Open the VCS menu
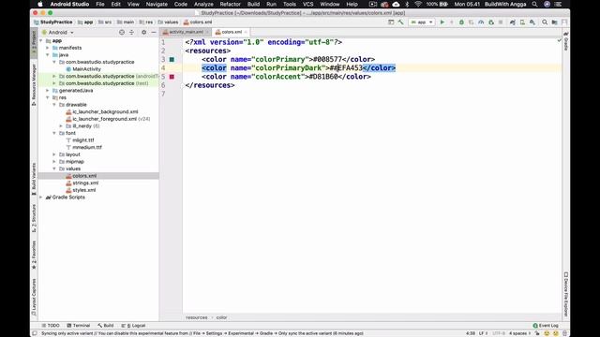The width and height of the screenshot is (600, 337). [x=308, y=4]
